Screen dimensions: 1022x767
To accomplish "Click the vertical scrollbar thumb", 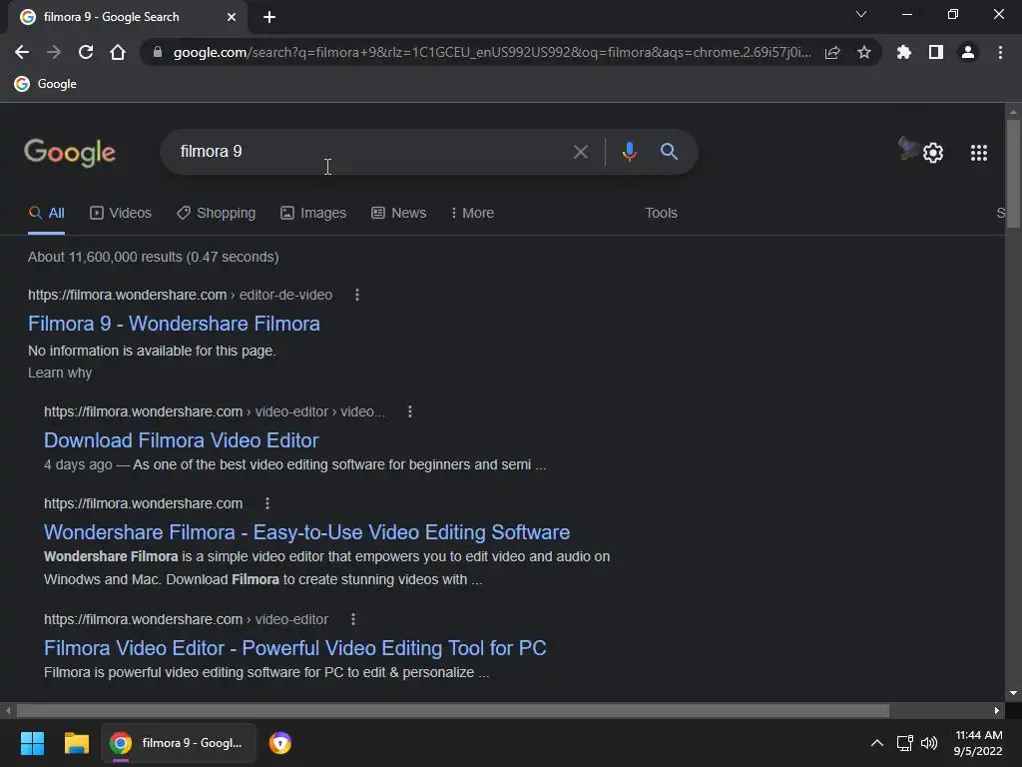I will (1013, 174).
